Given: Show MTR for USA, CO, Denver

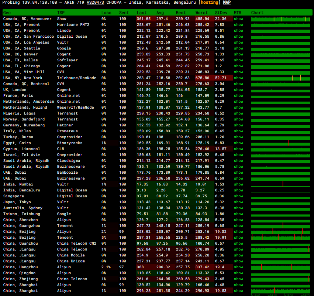Looking at the screenshot, I should point(238,54).
